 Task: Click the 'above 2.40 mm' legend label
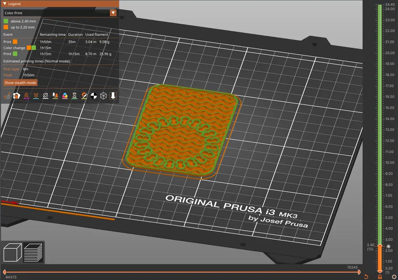click(x=23, y=22)
